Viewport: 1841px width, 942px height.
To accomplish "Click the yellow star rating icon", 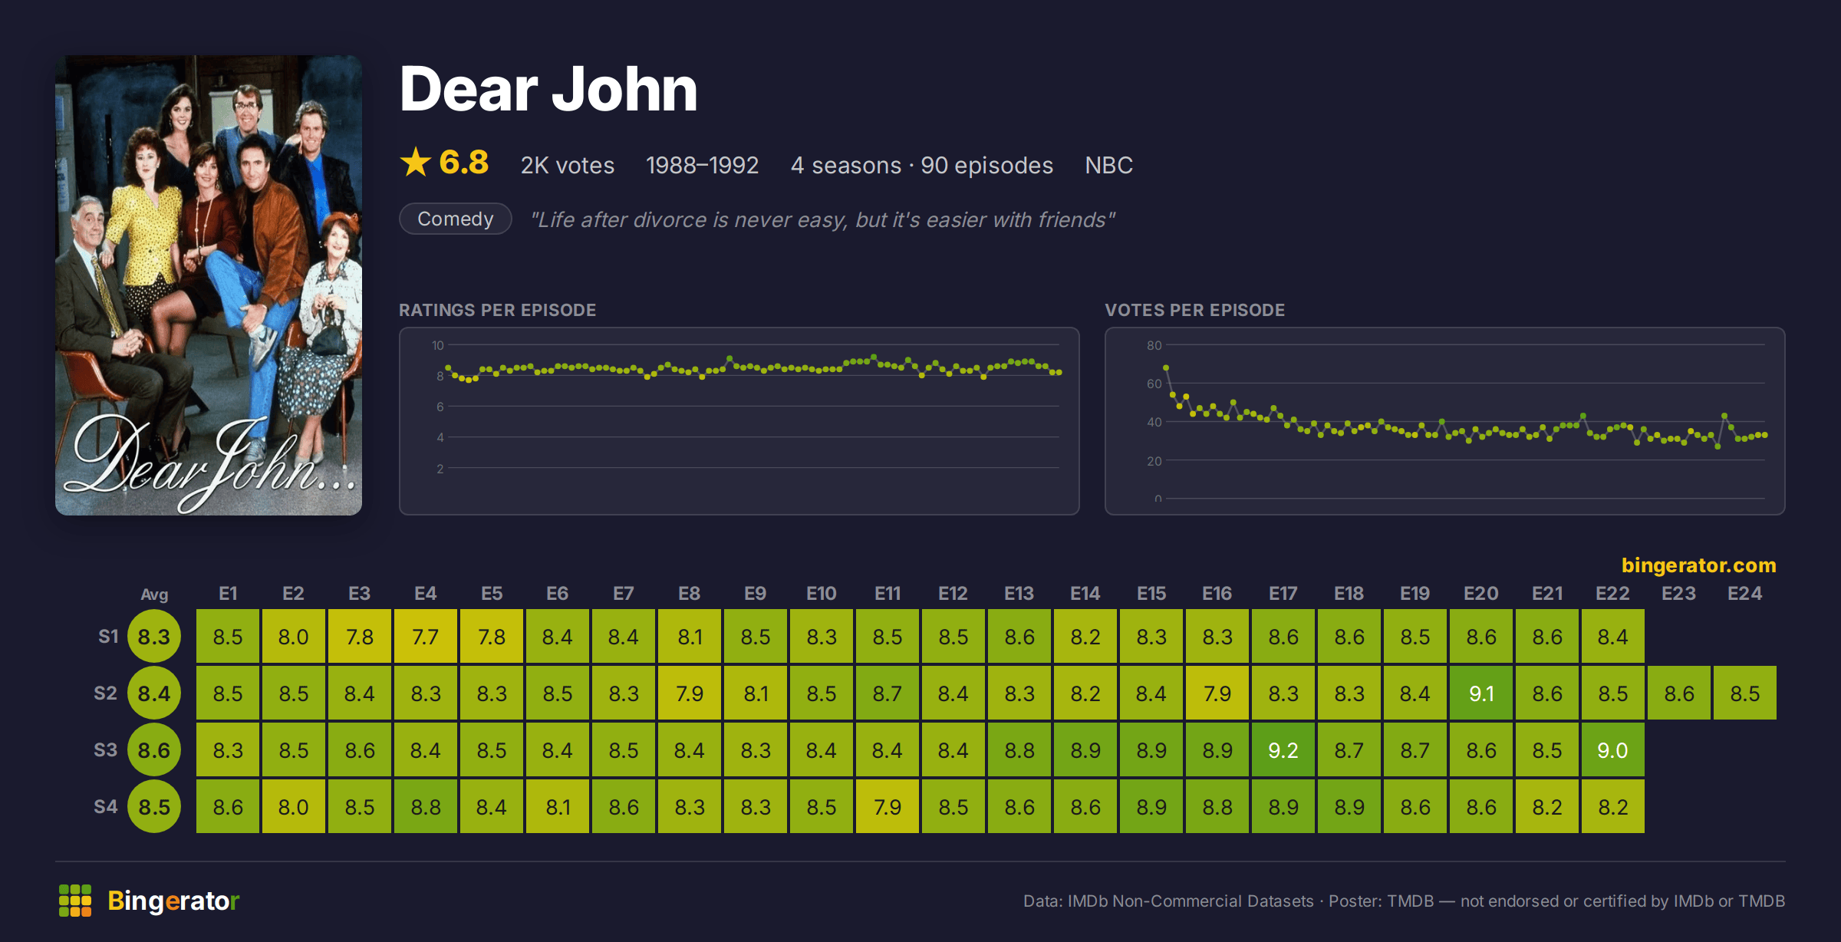I will [416, 162].
